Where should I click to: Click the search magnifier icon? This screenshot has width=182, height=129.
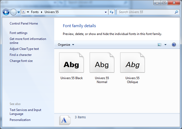176,12
